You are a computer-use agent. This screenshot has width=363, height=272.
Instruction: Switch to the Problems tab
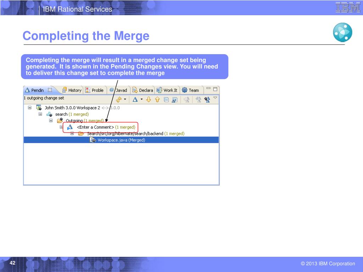(x=94, y=90)
